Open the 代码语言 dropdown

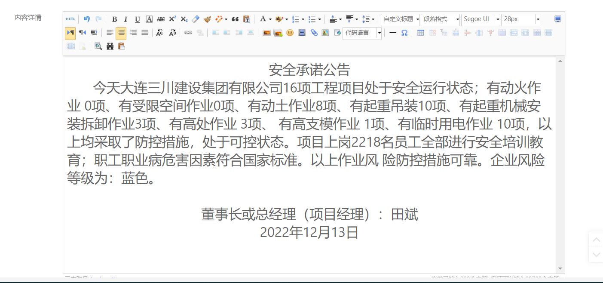[x=362, y=33]
